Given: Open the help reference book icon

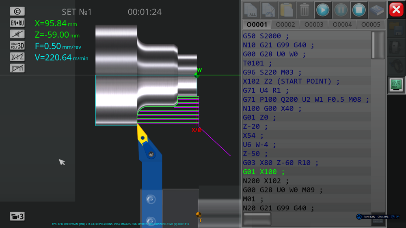Looking at the screenshot, I should coord(377,10).
